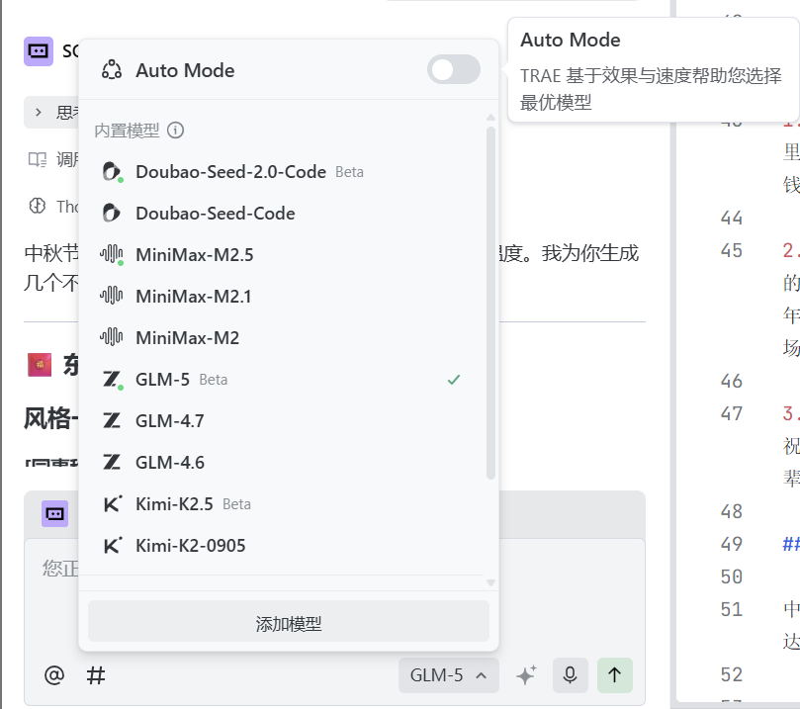
Task: Click the Doubao logo beside Doubao-Seed-Code
Action: pyautogui.click(x=111, y=214)
